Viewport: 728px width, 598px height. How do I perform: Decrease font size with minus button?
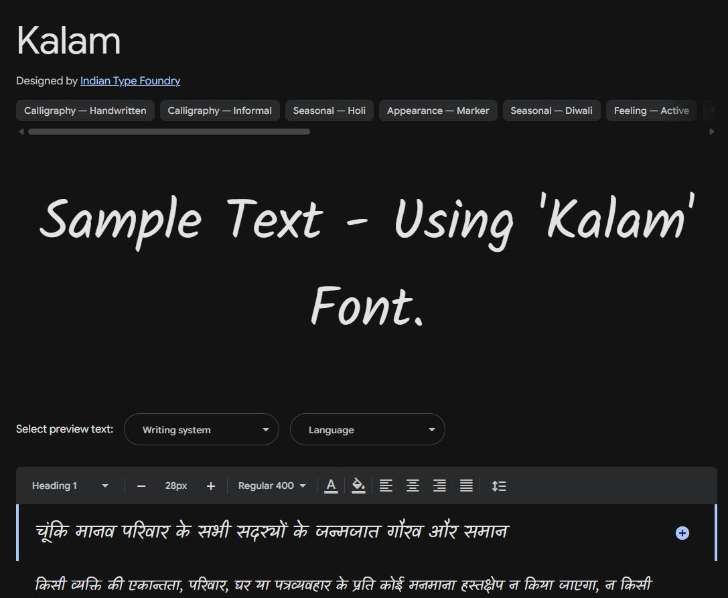[141, 486]
